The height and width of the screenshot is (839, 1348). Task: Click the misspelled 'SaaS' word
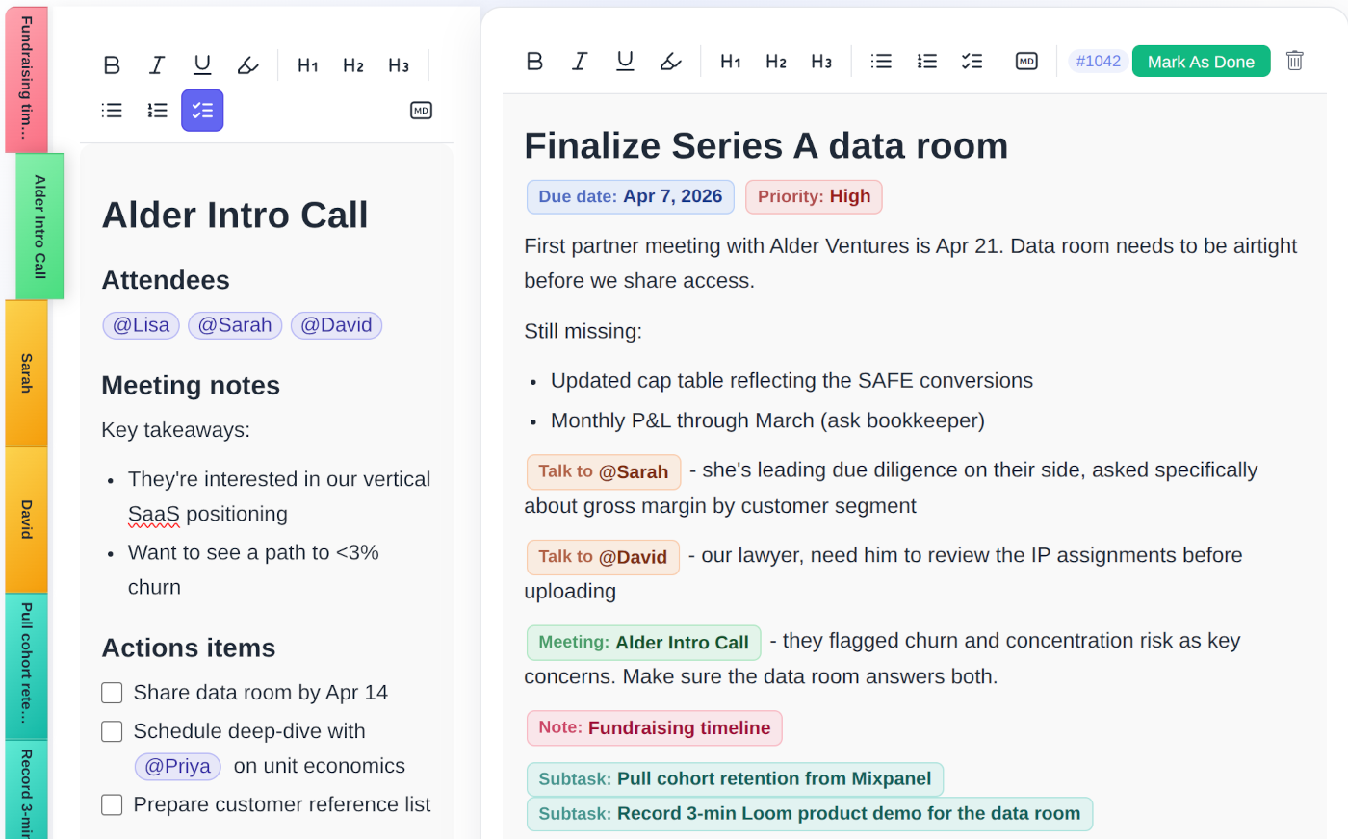click(x=154, y=515)
